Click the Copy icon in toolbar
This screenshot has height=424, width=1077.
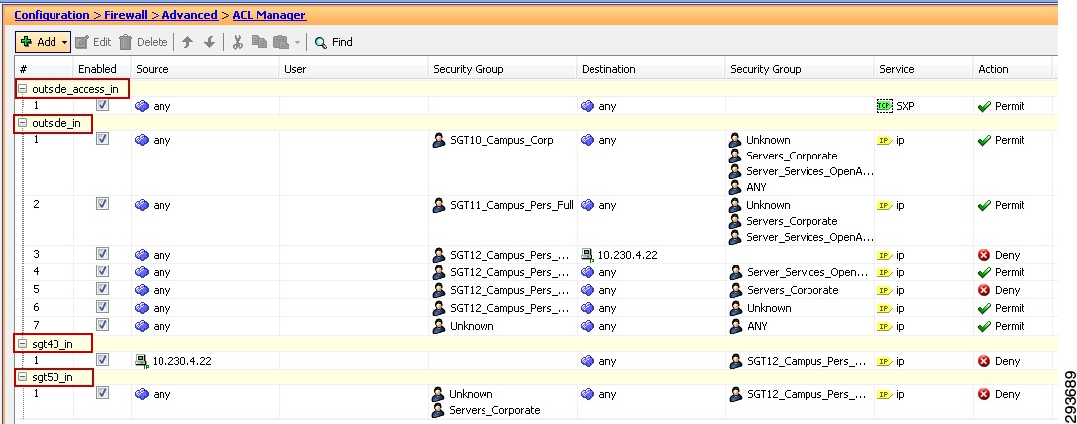coord(259,42)
